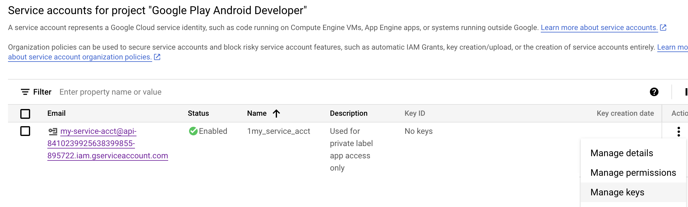Click the Description column header
Image resolution: width=688 pixels, height=207 pixels.
(349, 113)
